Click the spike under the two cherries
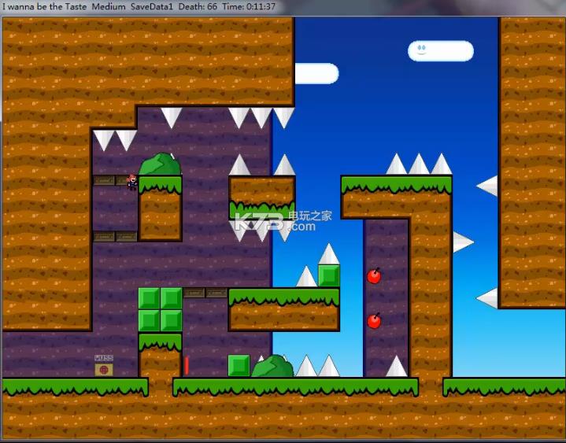Image resolution: width=566 pixels, height=443 pixels. [396, 367]
